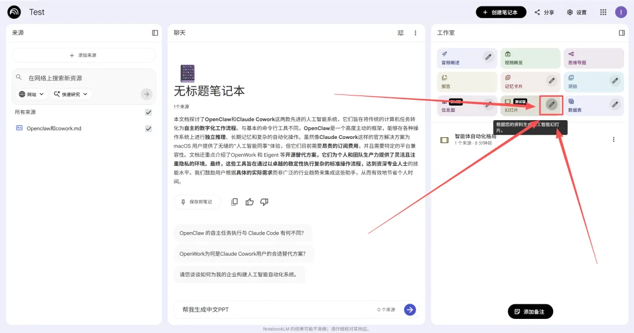
Task: Open the Openclaw和cowork.md source
Action: click(x=54, y=128)
